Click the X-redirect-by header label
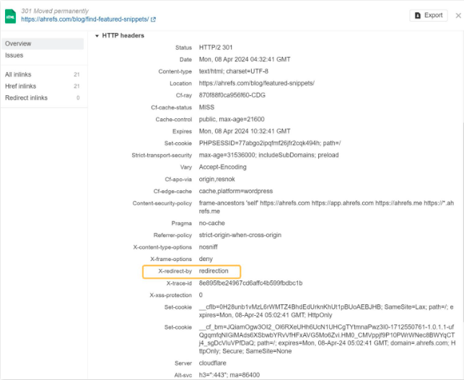 point(175,271)
